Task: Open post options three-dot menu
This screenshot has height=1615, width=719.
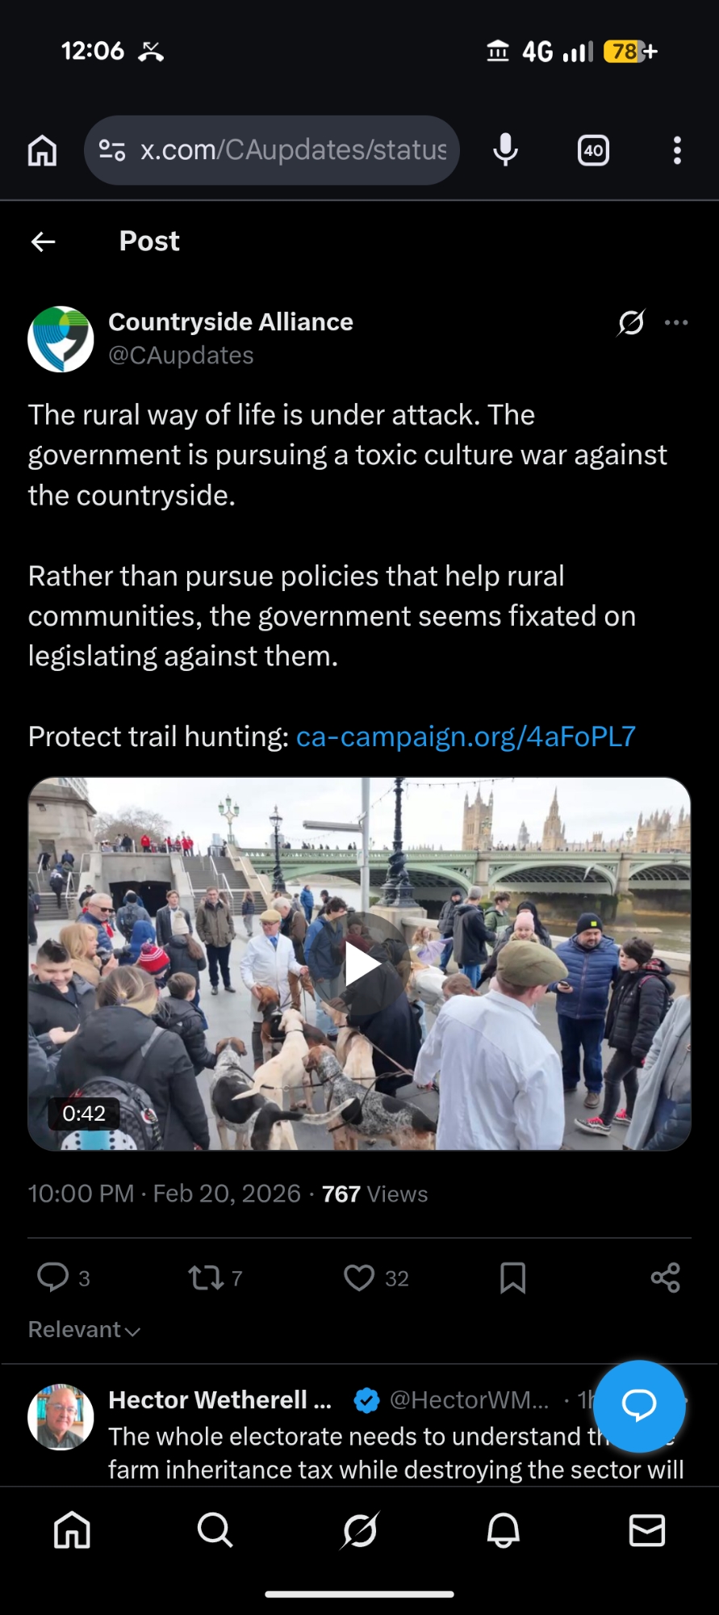Action: point(676,322)
